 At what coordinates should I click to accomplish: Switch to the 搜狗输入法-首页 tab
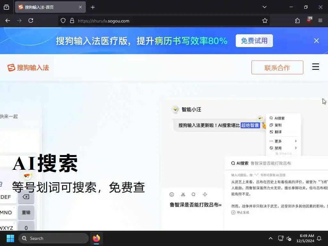point(50,7)
